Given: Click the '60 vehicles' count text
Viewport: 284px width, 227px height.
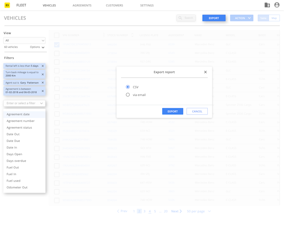Looking at the screenshot, I should point(11,47).
